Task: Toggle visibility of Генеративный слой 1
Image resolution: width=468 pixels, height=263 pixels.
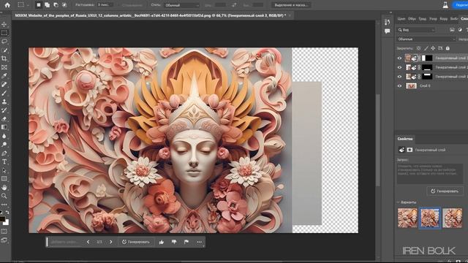Action: coord(400,77)
